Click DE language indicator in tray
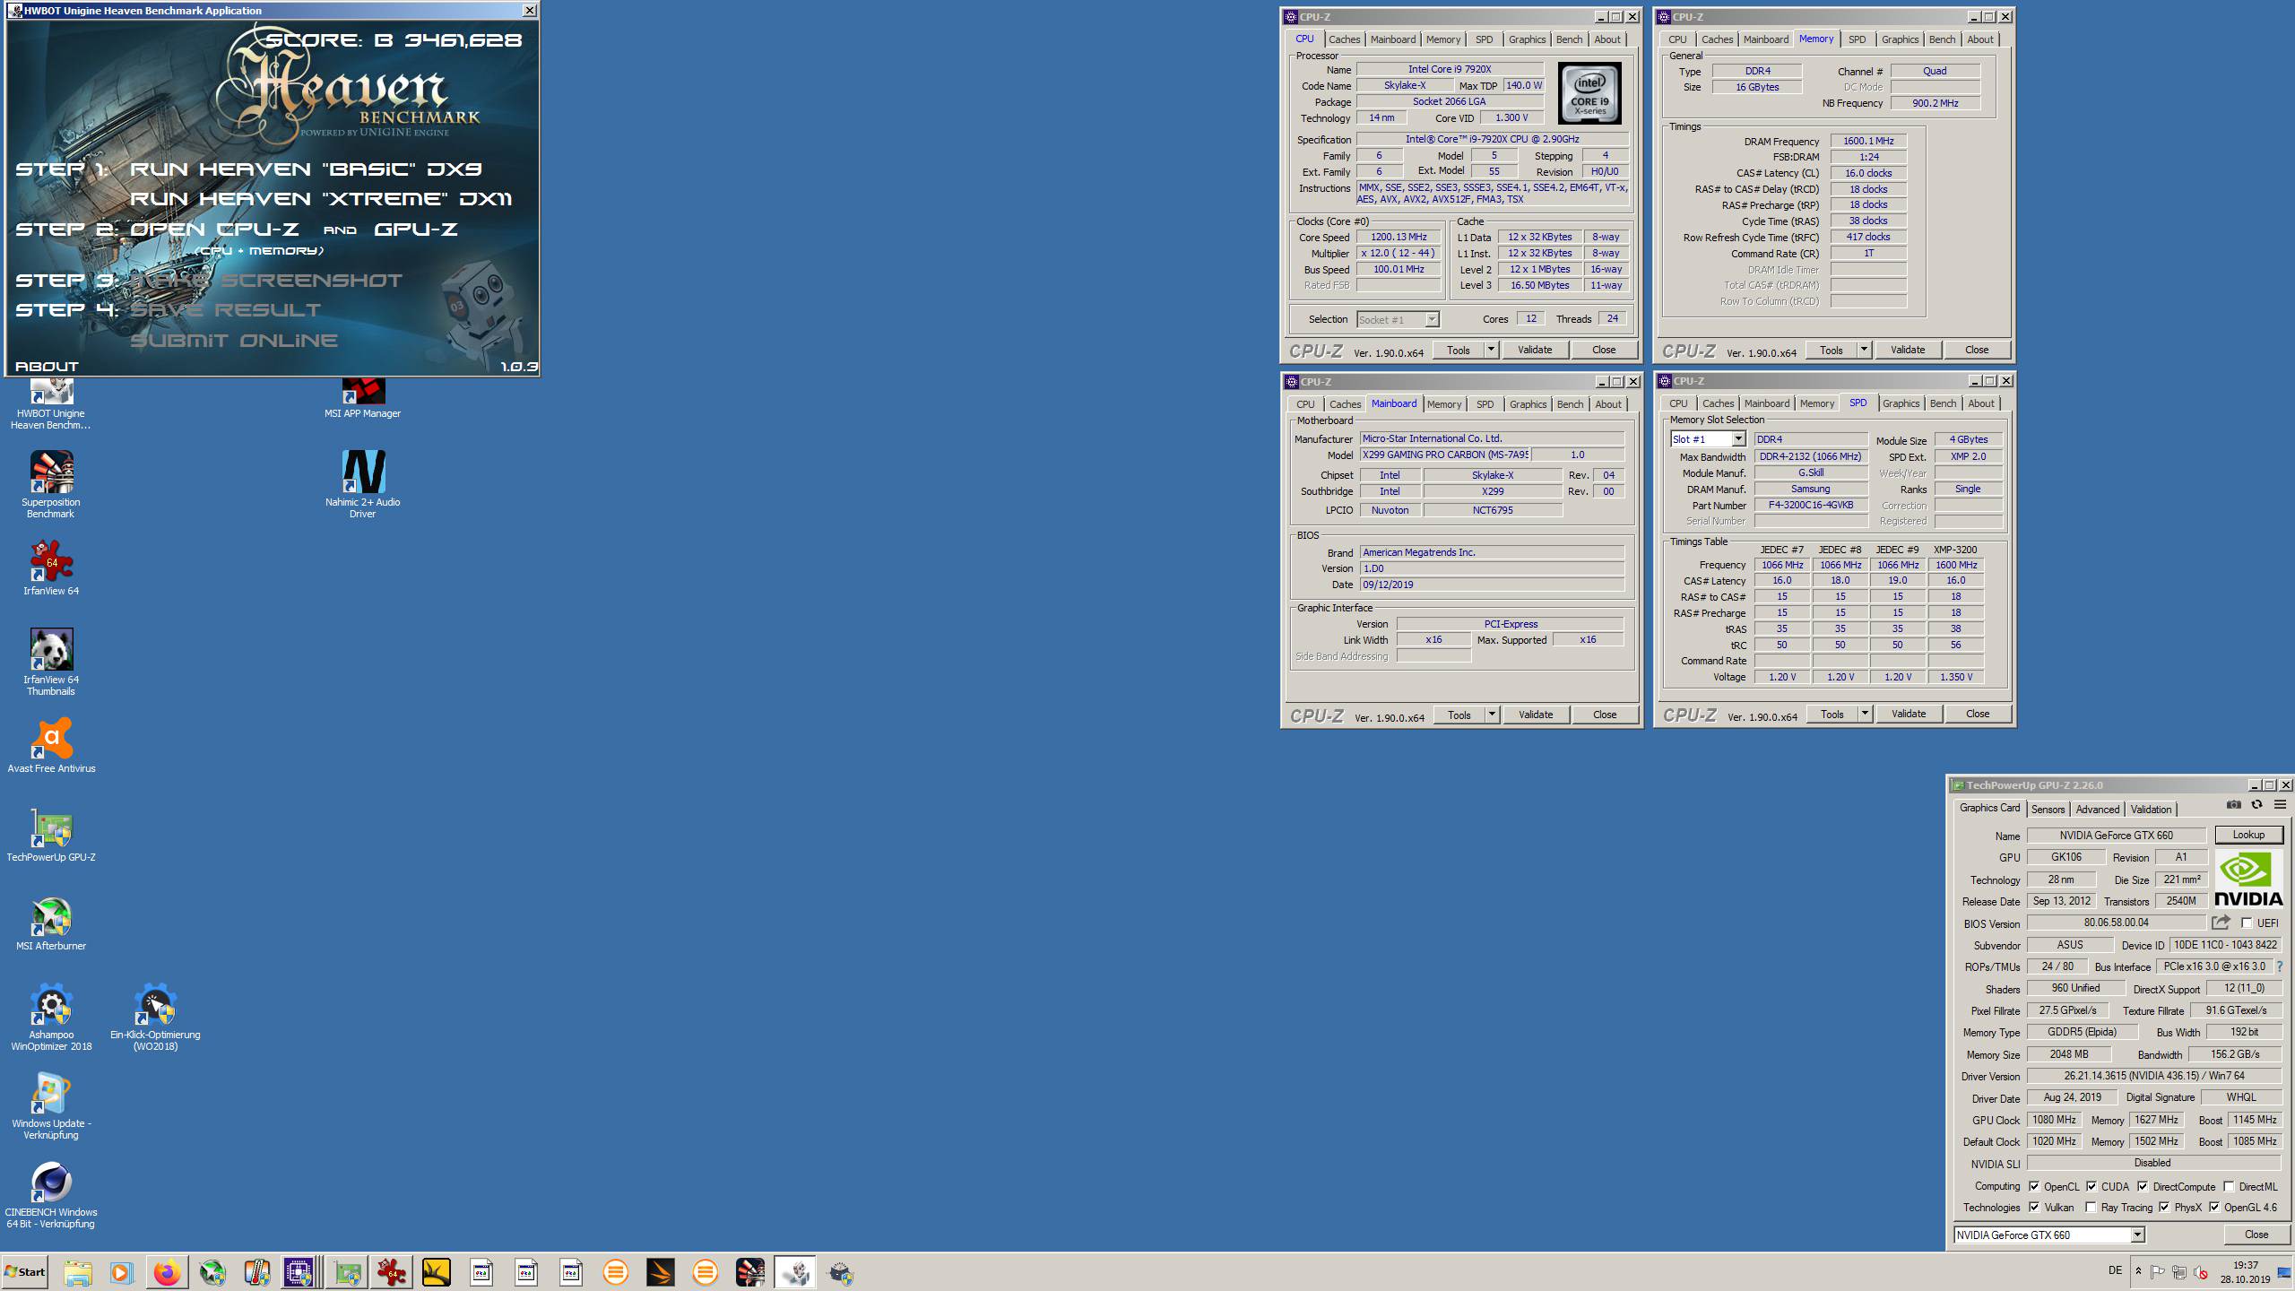The height and width of the screenshot is (1291, 2295). [x=2116, y=1270]
